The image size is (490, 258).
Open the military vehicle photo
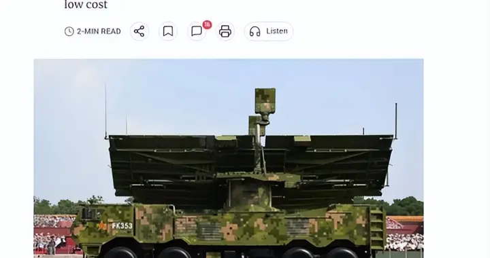coord(229,158)
